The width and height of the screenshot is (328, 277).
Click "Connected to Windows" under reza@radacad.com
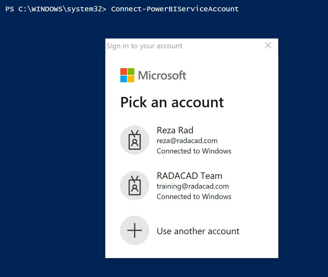194,151
